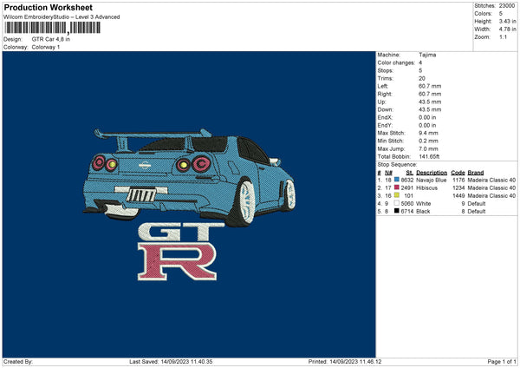Select the Colorway 1 value

(x=46, y=47)
